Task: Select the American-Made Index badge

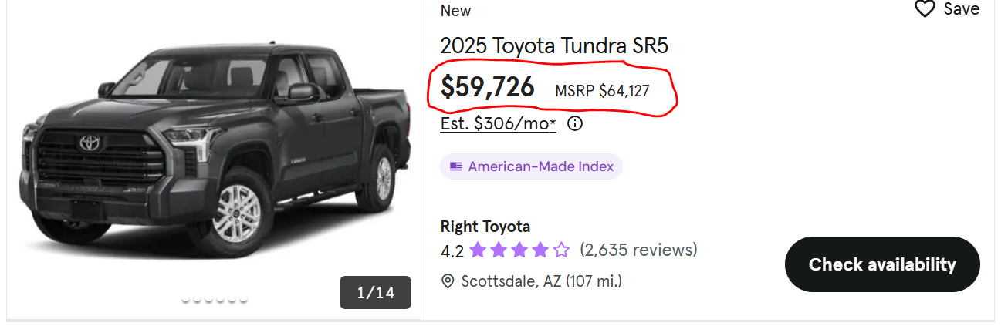Action: (x=531, y=166)
